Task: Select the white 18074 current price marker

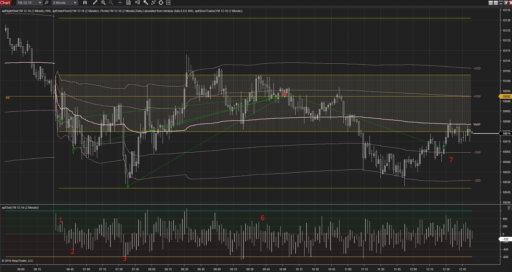Action: (506, 133)
